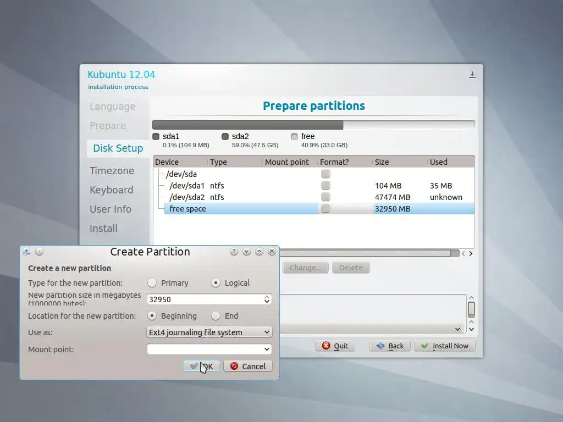Open the Create Partition dialog window menu icon
Image resolution: width=563 pixels, height=422 pixels.
tap(26, 252)
